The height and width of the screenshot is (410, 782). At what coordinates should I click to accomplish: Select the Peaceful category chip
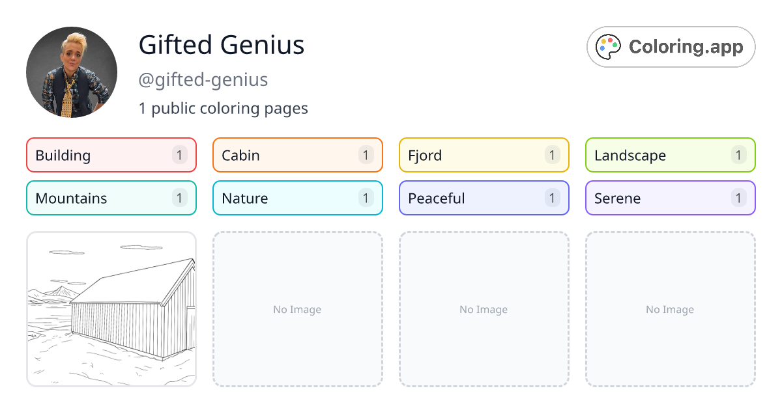pyautogui.click(x=484, y=198)
